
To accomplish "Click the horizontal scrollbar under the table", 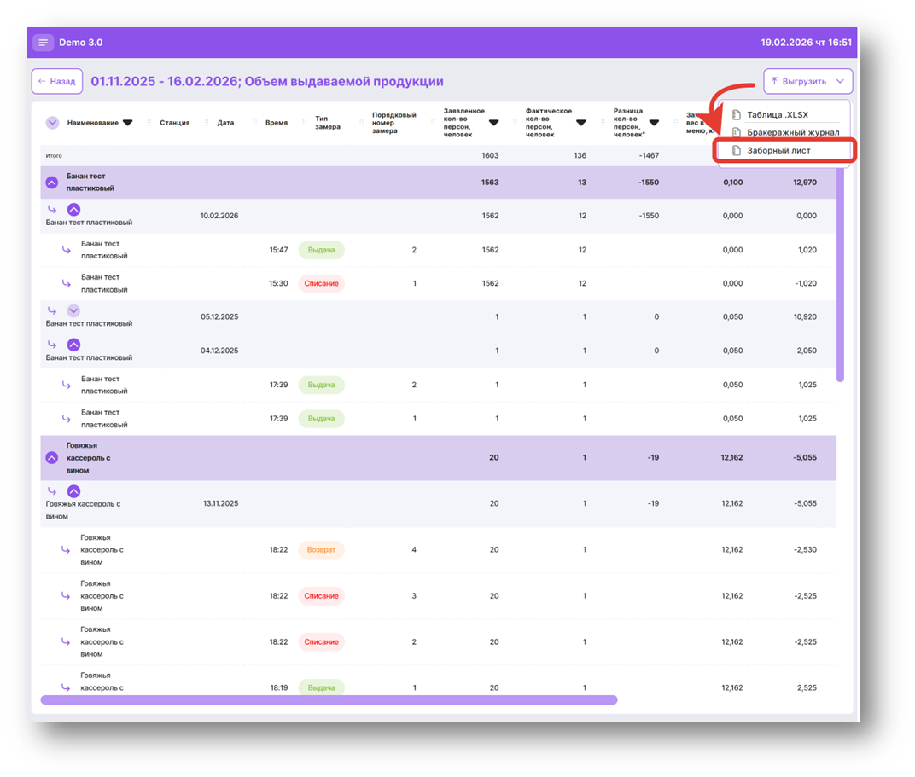I will tap(329, 700).
